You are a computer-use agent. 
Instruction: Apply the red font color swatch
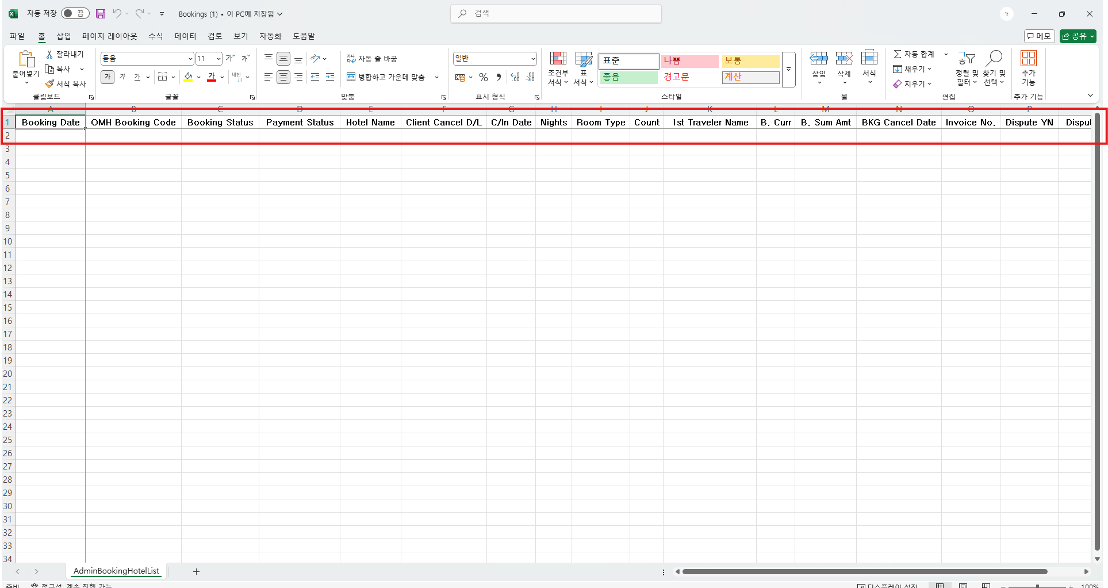pyautogui.click(x=212, y=77)
